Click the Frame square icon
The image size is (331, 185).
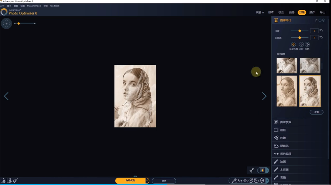(276, 130)
